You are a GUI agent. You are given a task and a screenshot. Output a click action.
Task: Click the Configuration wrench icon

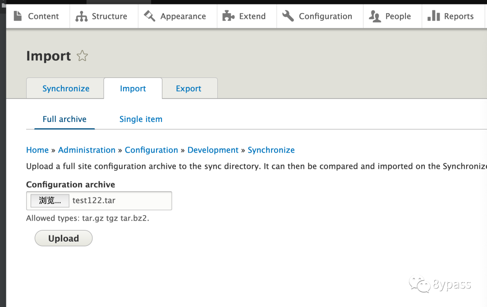click(x=288, y=16)
